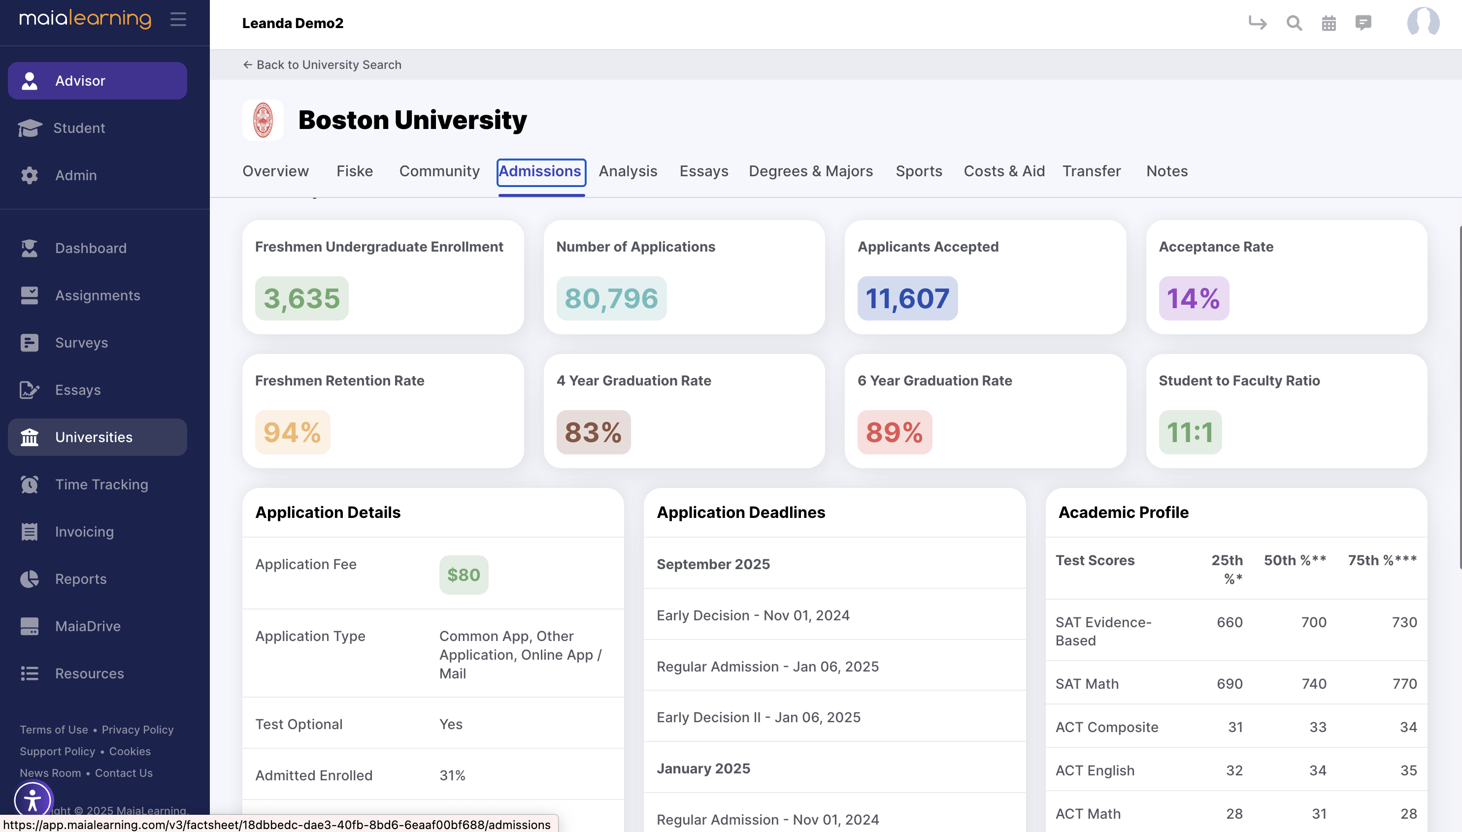Click the 89% six-year graduation badge
Viewport: 1462px width, 832px height.
[x=894, y=432]
